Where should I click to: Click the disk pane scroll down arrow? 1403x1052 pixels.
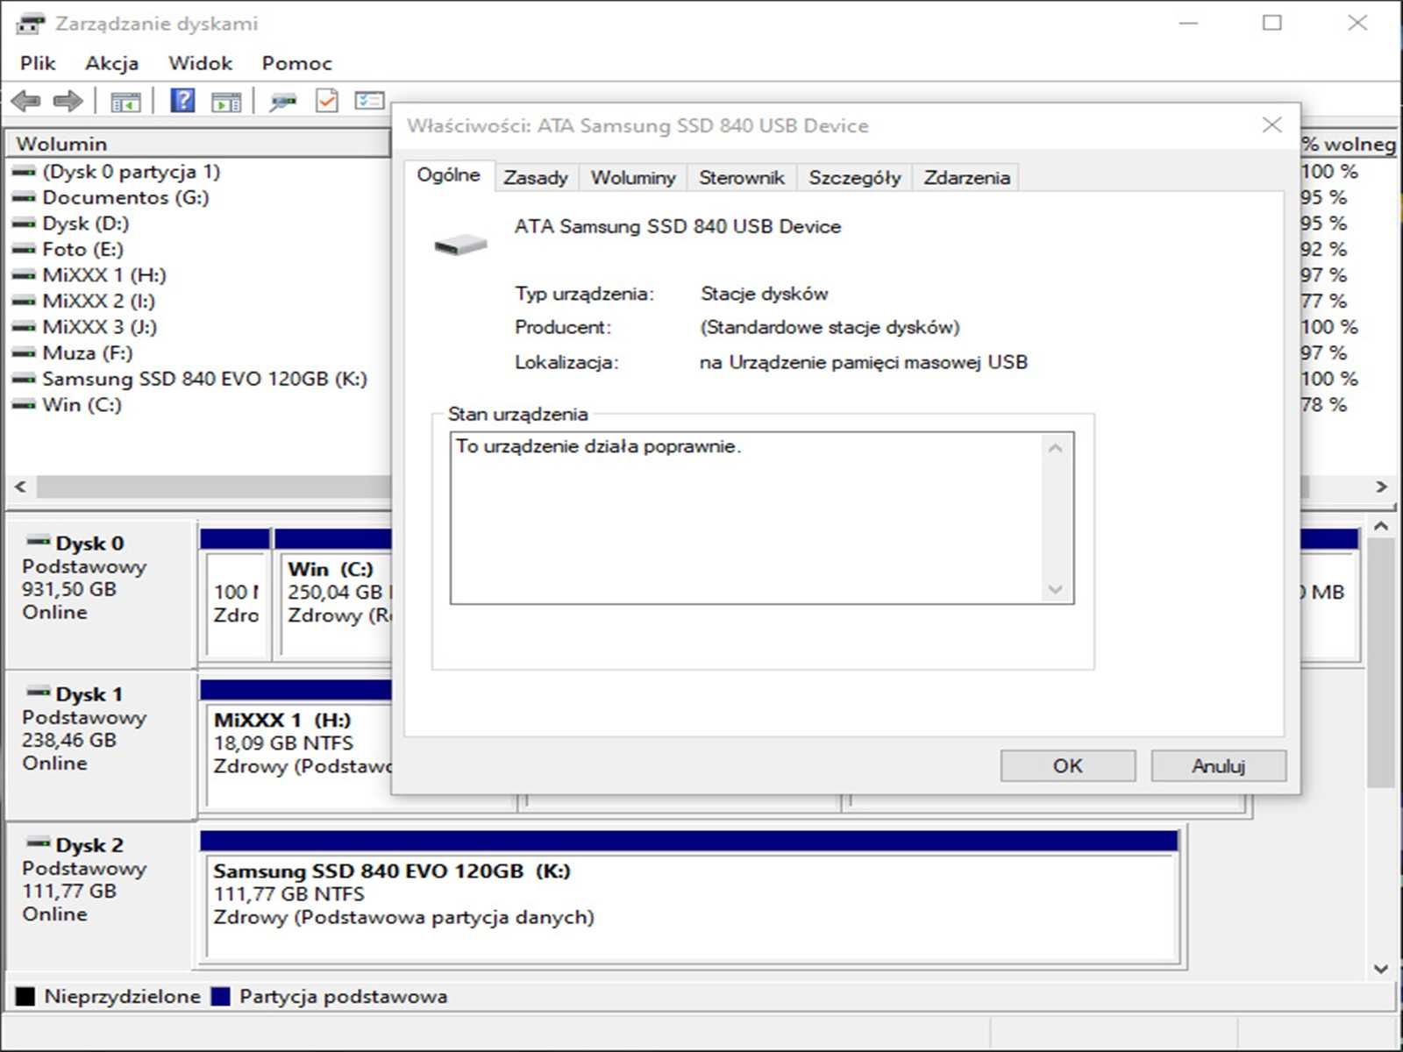1381,969
